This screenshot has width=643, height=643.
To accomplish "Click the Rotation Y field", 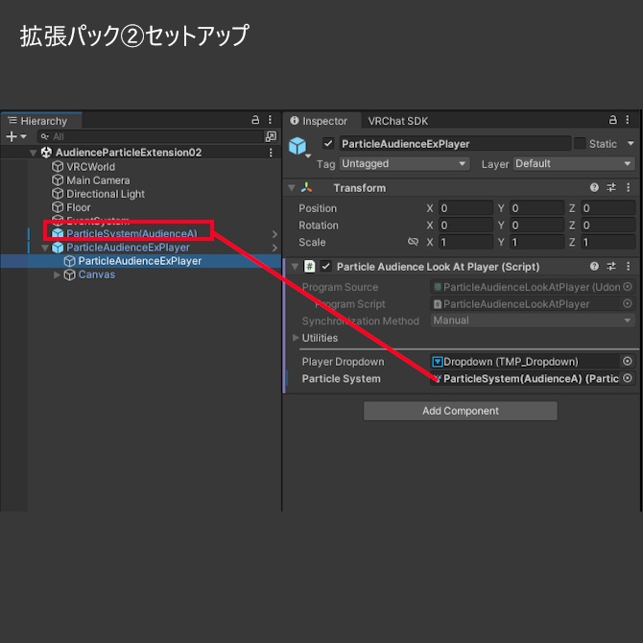I will point(537,226).
